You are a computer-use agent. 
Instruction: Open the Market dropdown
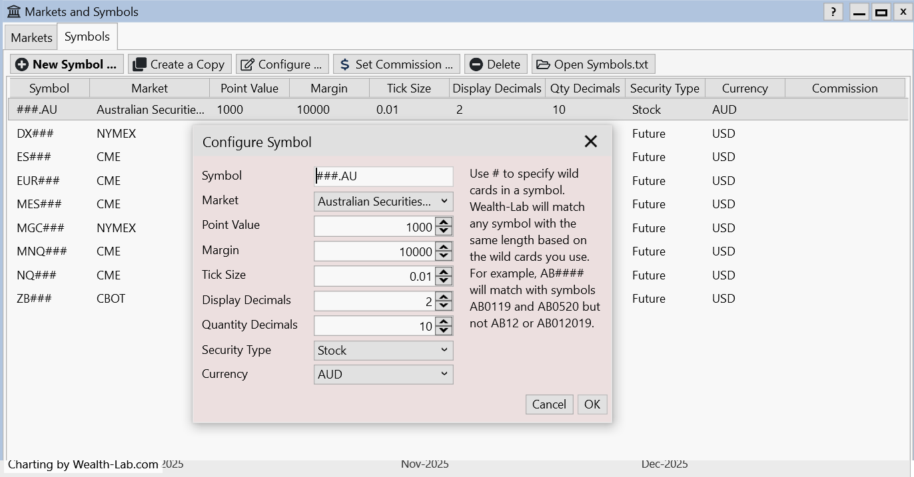tap(383, 202)
